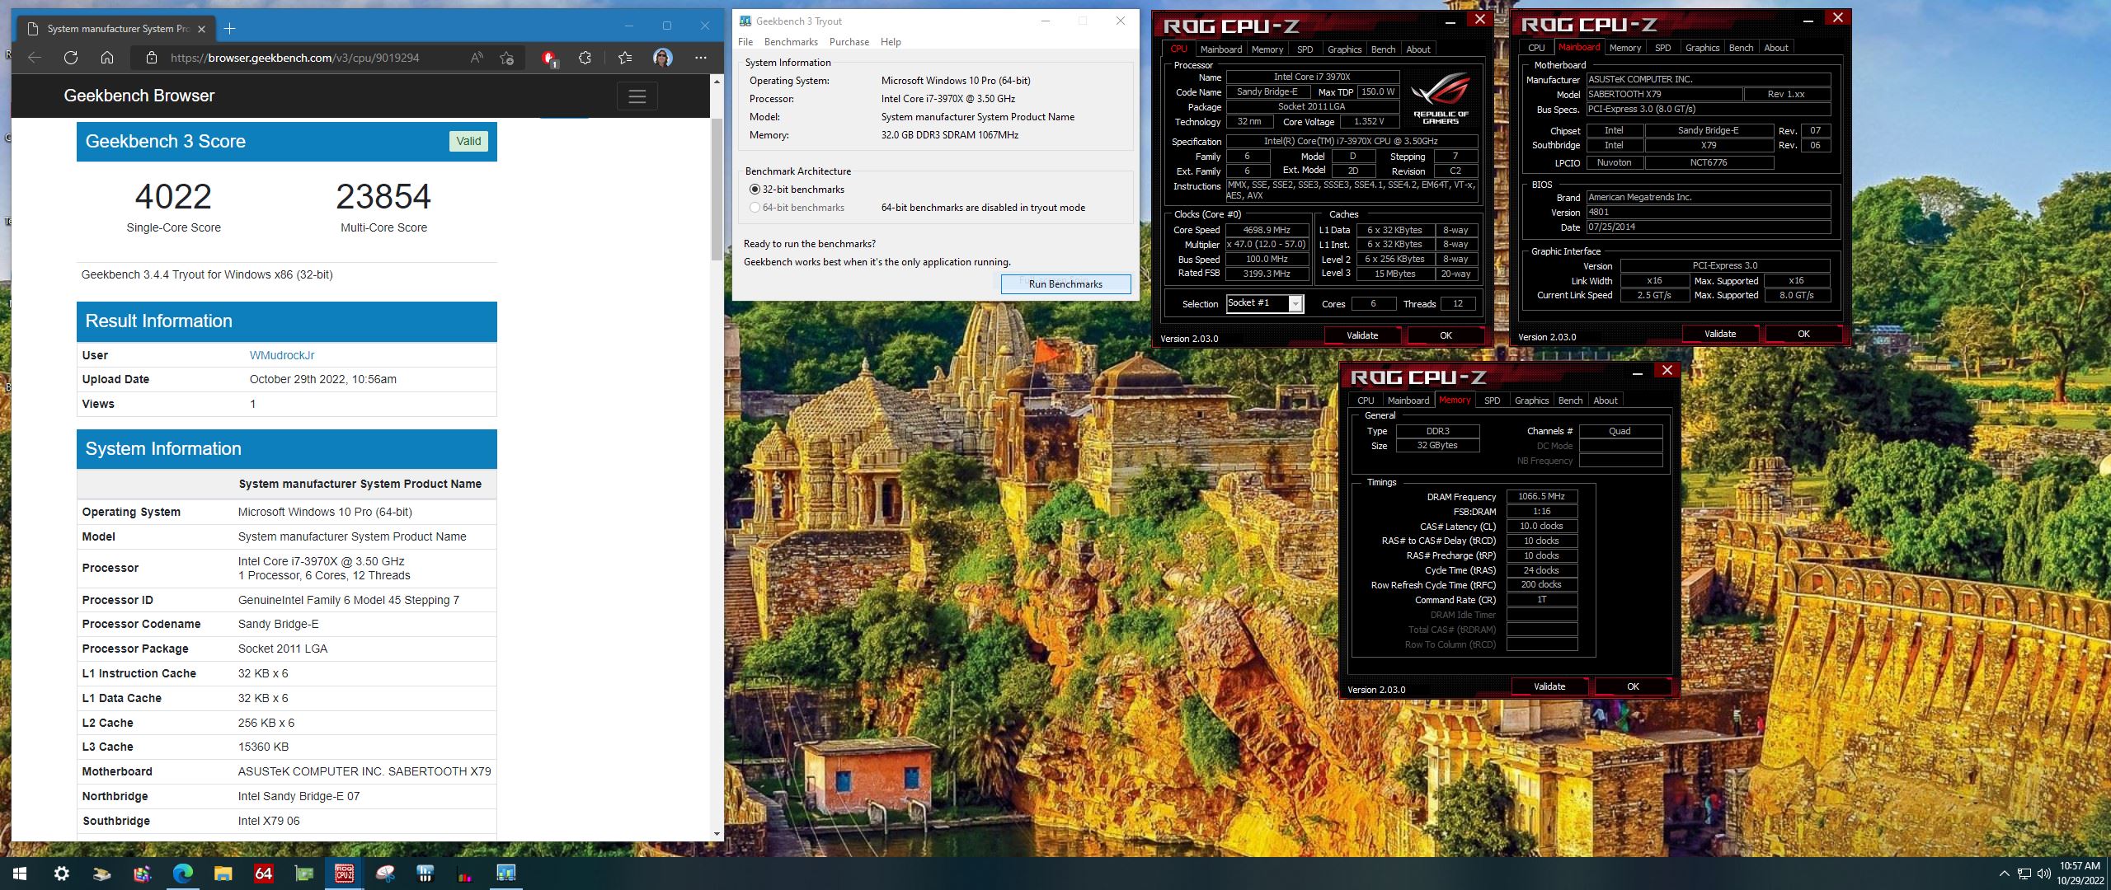
Task: Click the browser page vertical scrollbar
Action: click(x=717, y=189)
